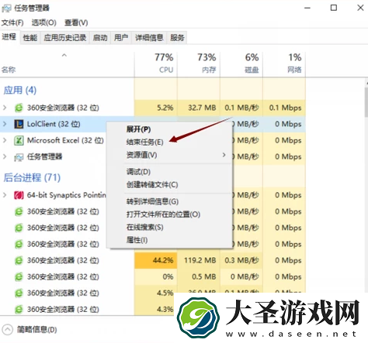The width and height of the screenshot is (368, 343).
Task: Click the Task Manager title bar icon
Action: pos(6,9)
